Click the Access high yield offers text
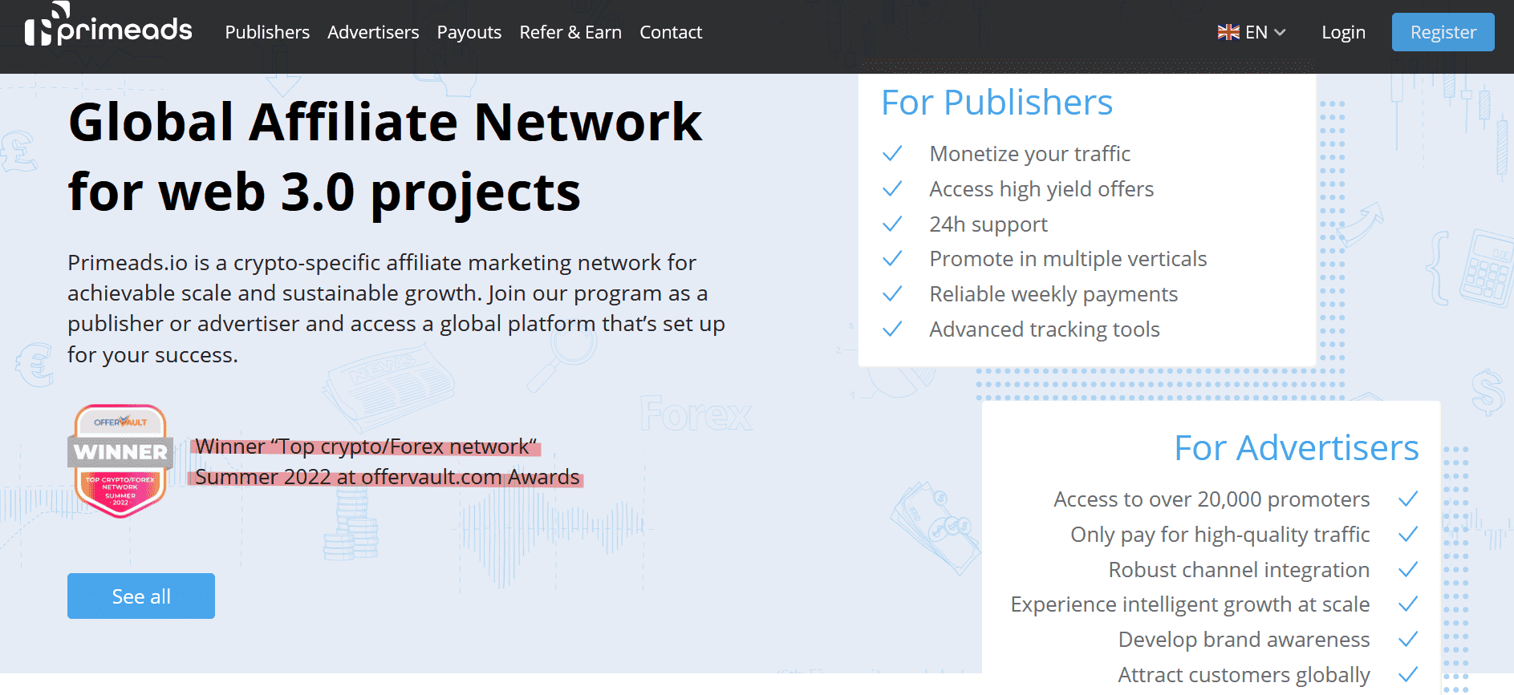This screenshot has height=695, width=1514. 1041,189
